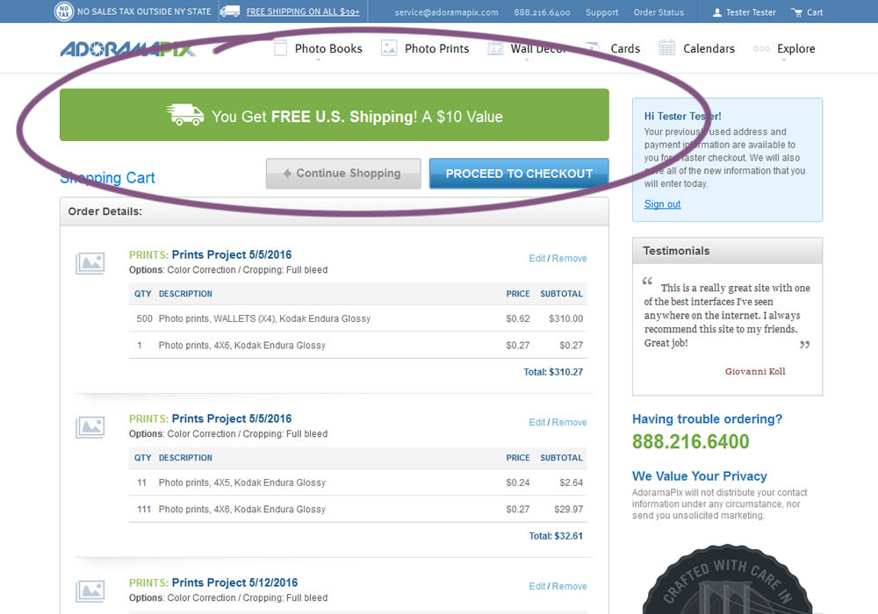Click the Calendars grid icon
The width and height of the screenshot is (878, 614).
[x=667, y=48]
